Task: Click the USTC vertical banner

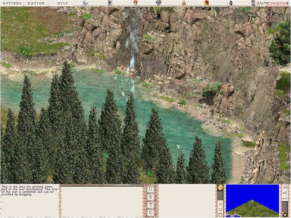Action: tap(150, 200)
